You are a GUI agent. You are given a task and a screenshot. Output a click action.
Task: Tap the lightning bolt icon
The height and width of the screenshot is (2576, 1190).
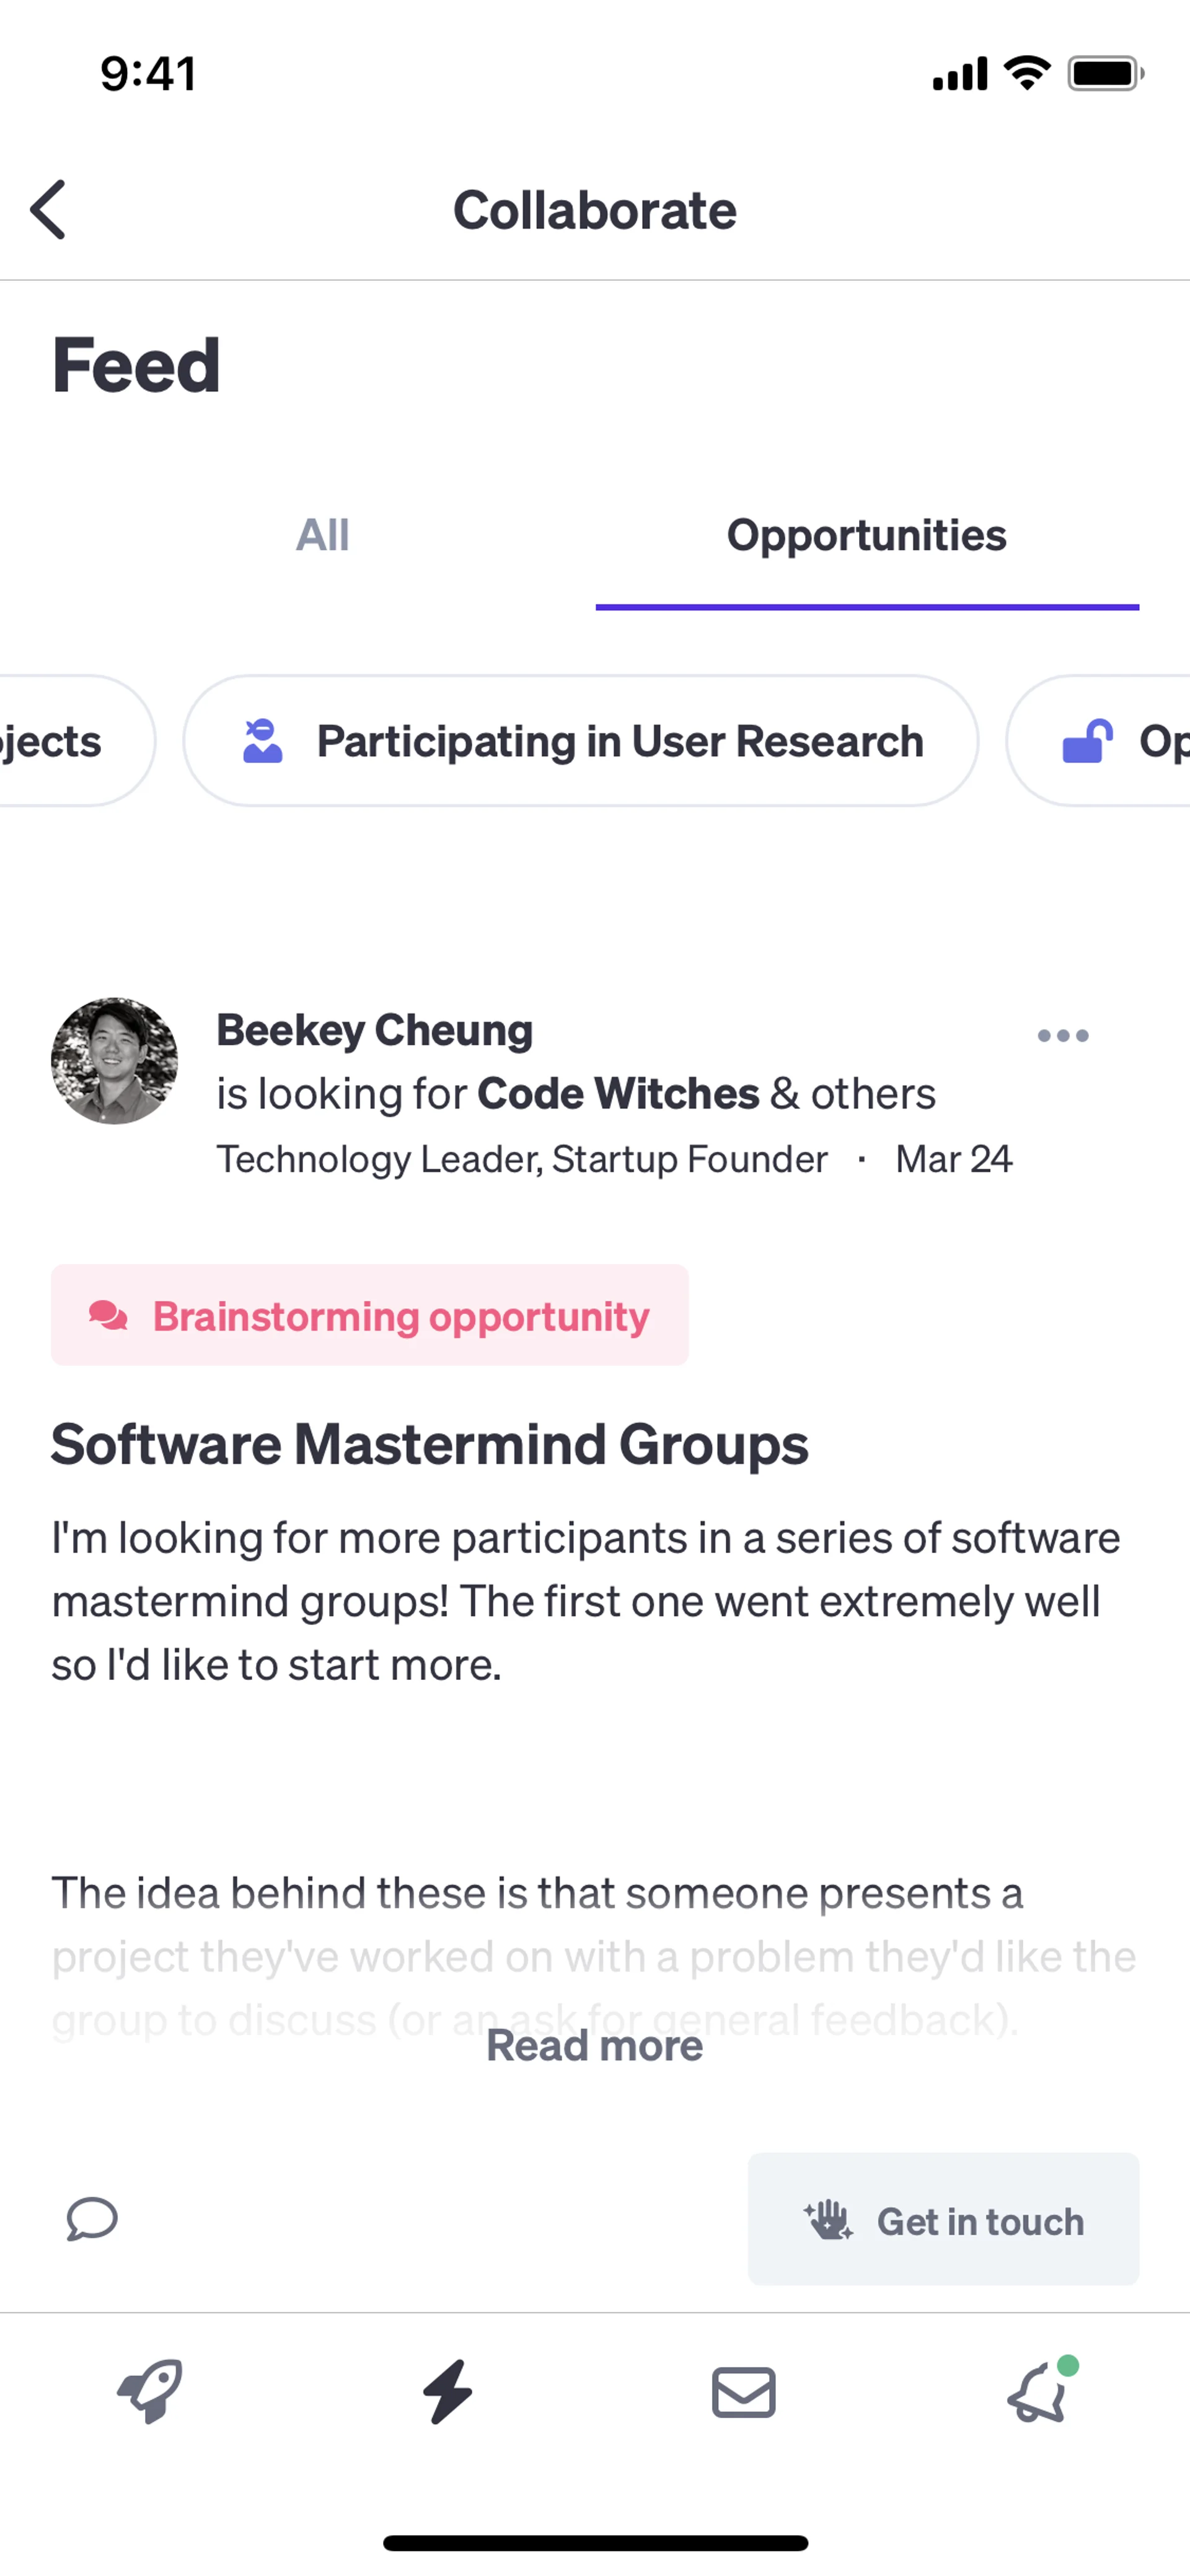click(447, 2392)
